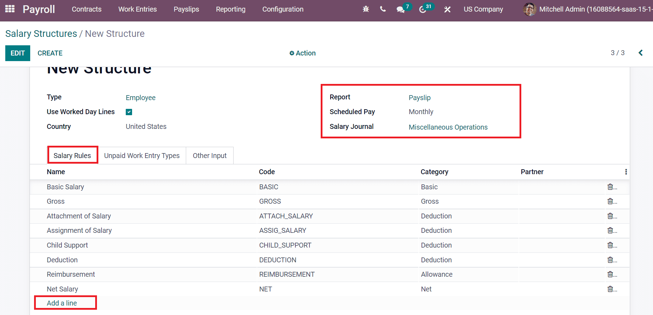Delete the Deduction rule row
The height and width of the screenshot is (315, 653).
pyautogui.click(x=610, y=260)
